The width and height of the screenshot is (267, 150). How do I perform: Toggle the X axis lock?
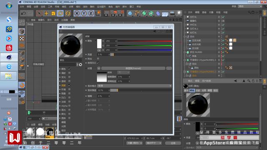point(77,13)
